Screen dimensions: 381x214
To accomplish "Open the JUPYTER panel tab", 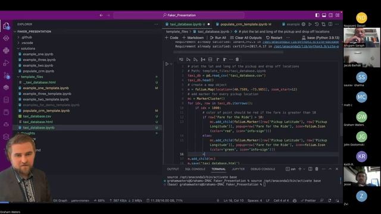I will [x=238, y=169].
